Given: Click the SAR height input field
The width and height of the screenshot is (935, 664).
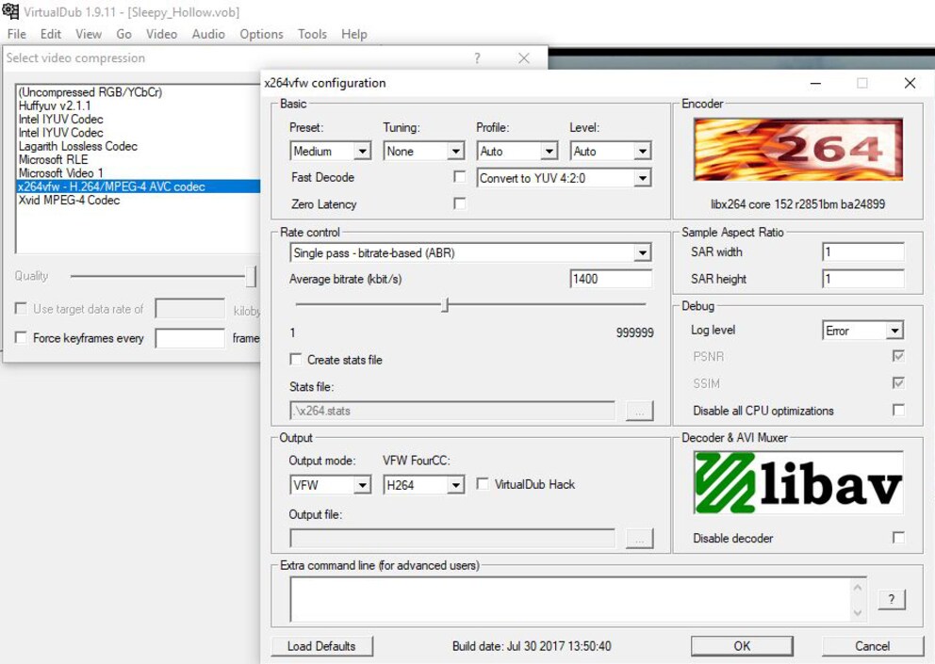Looking at the screenshot, I should [862, 279].
